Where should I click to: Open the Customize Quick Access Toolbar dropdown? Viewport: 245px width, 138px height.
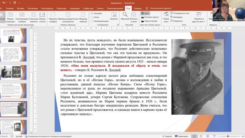(x=20, y=3)
